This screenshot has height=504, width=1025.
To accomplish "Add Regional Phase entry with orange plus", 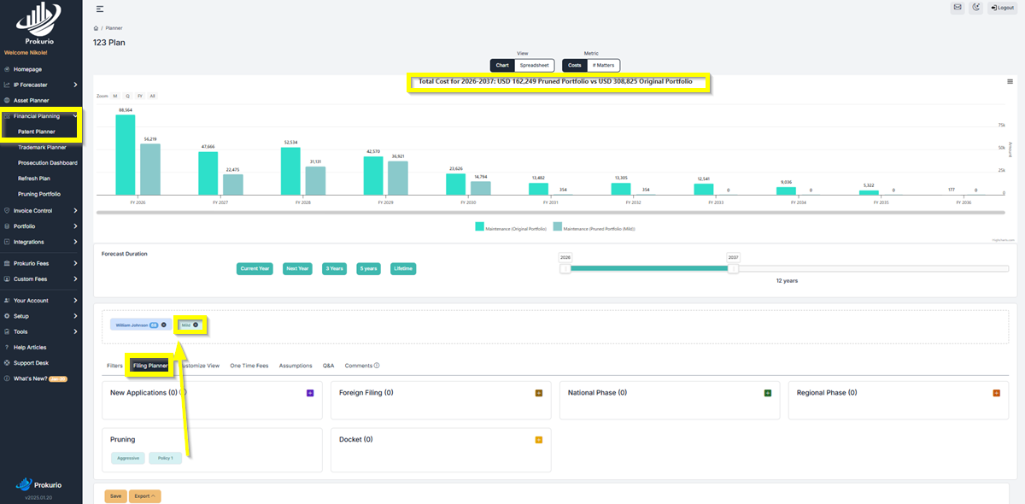I will coord(996,393).
